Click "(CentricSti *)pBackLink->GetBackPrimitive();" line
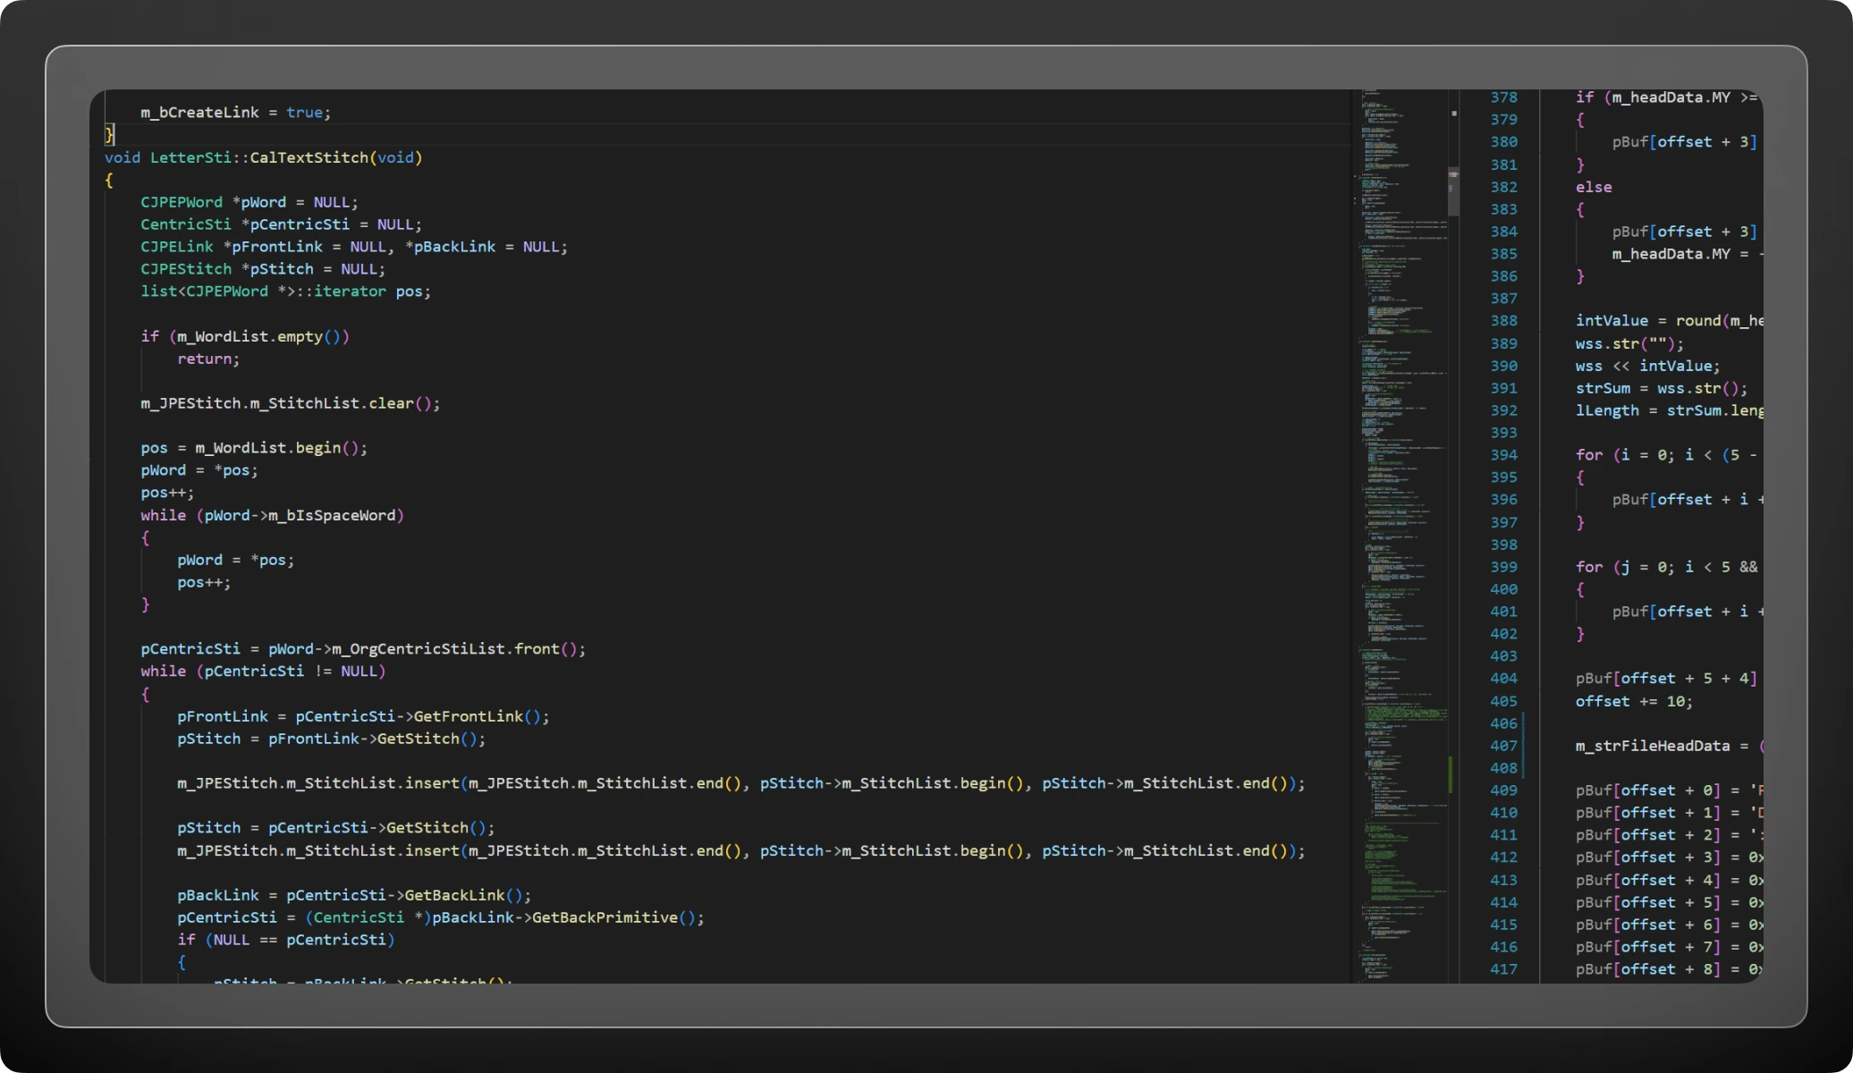Screen dimensions: 1853x1073 [x=504, y=917]
